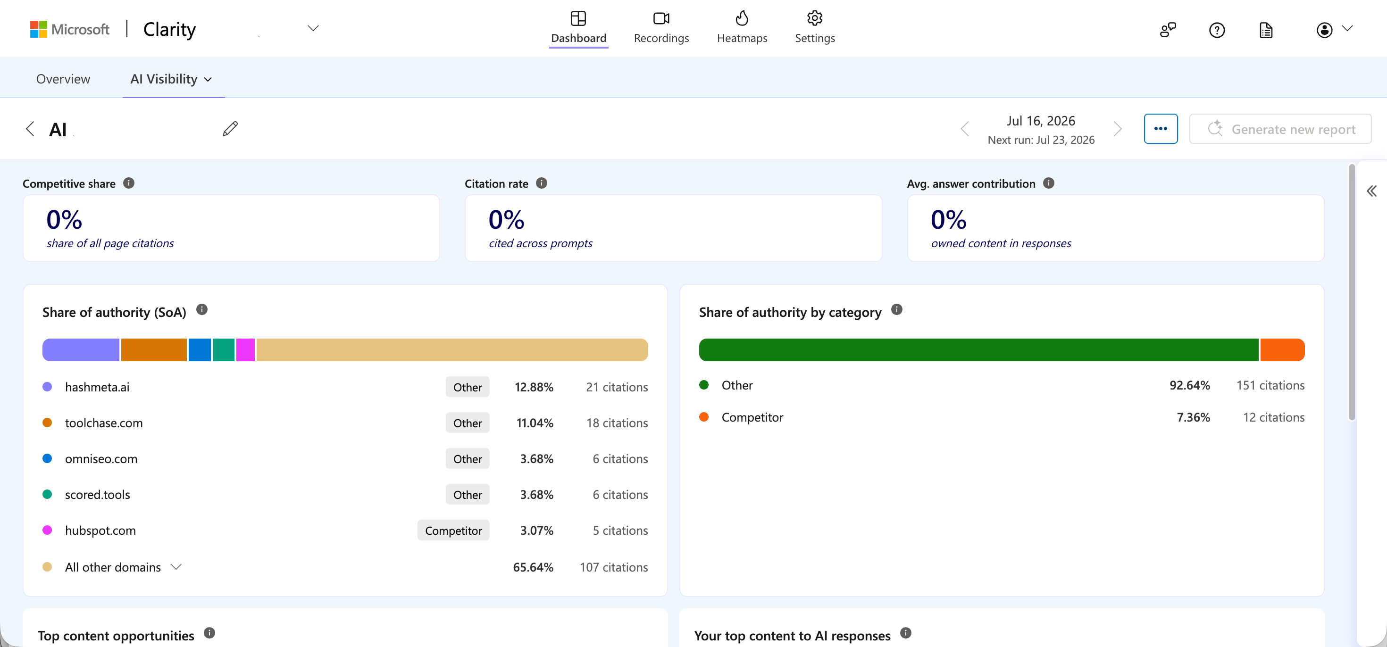Click the Jul 16, 2026 report date
1387x647 pixels.
click(x=1041, y=121)
